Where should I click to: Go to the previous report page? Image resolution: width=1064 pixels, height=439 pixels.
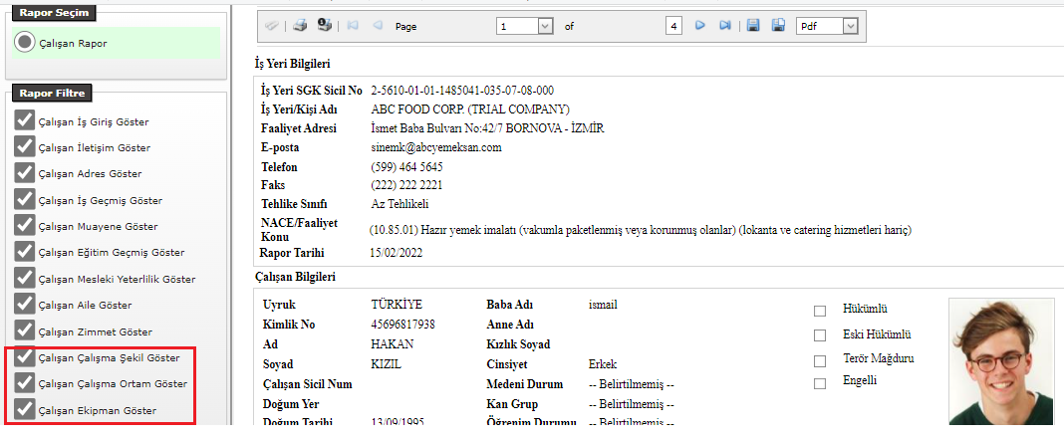pyautogui.click(x=378, y=26)
